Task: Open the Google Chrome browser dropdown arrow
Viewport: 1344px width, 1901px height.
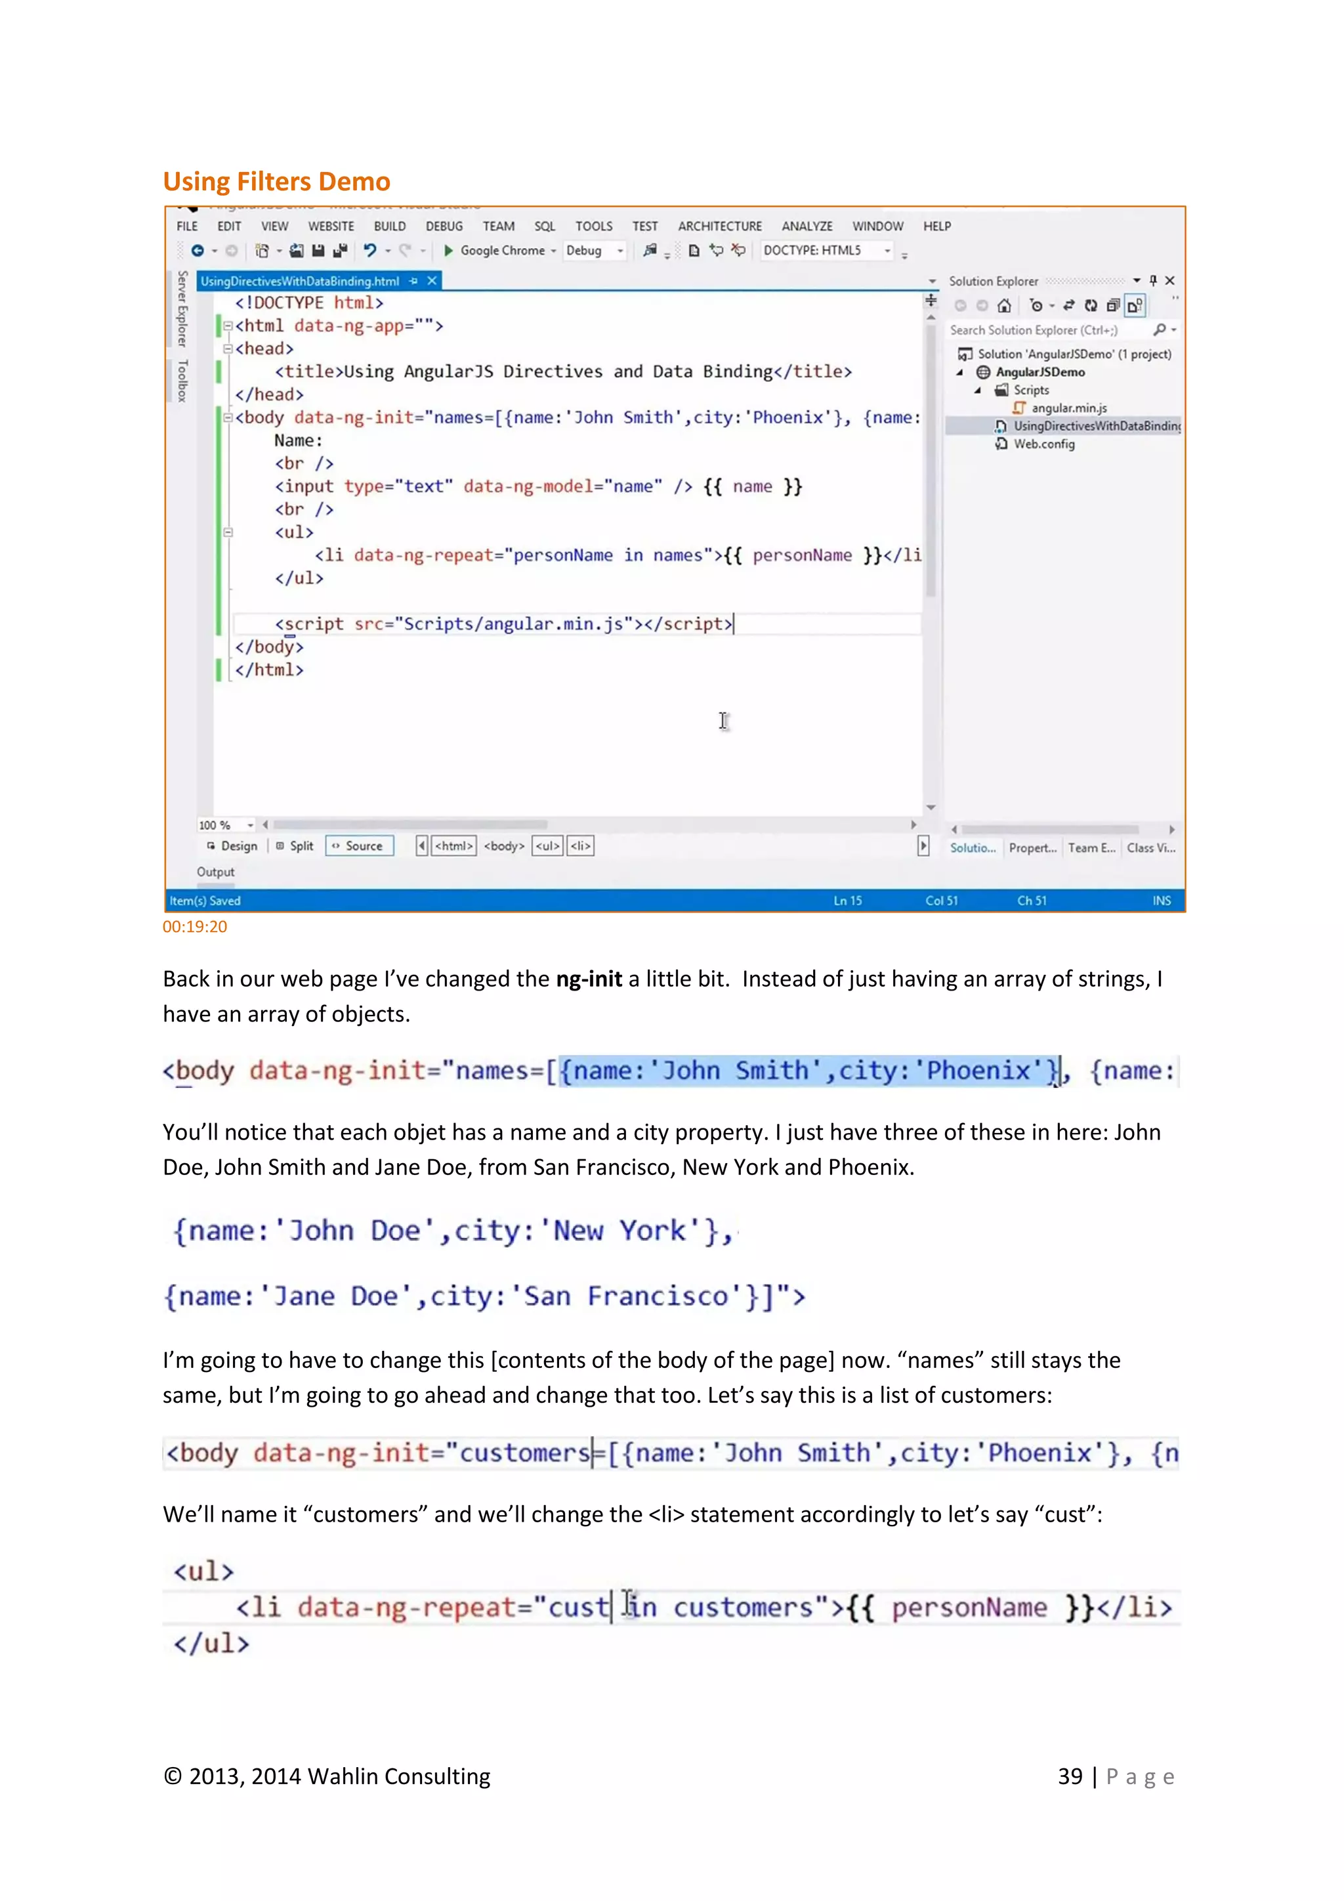Action: click(x=554, y=251)
